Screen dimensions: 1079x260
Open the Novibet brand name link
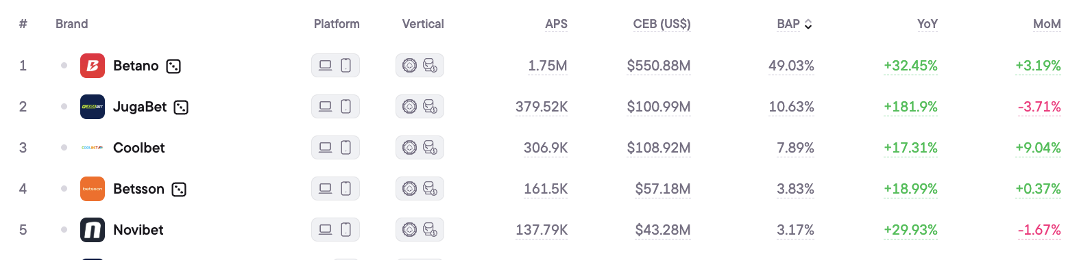(x=138, y=230)
